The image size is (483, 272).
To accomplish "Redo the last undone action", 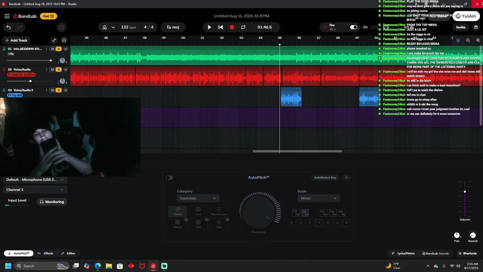I will click(x=20, y=27).
